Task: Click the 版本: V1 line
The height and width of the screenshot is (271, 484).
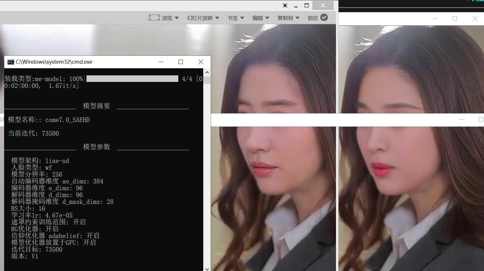Action: [24, 256]
